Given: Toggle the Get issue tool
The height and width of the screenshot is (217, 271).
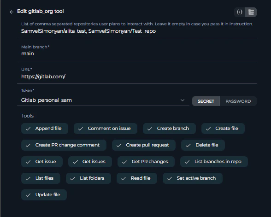Looking at the screenshot, I should click(x=42, y=162).
